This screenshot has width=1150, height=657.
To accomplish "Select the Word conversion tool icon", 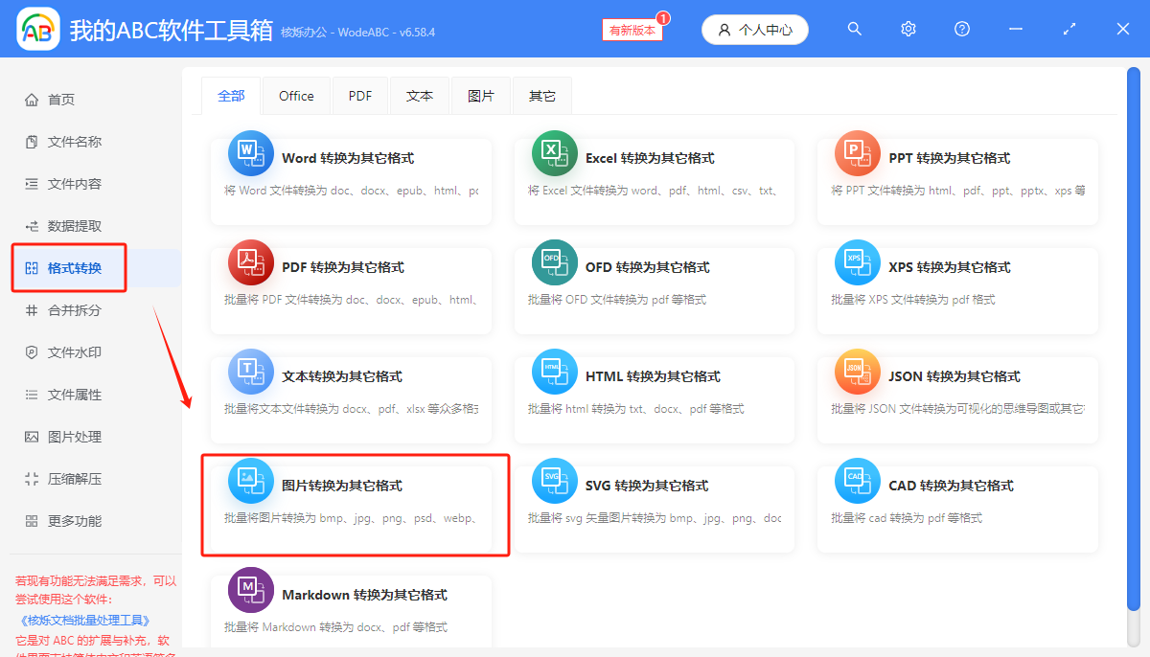I will point(250,152).
